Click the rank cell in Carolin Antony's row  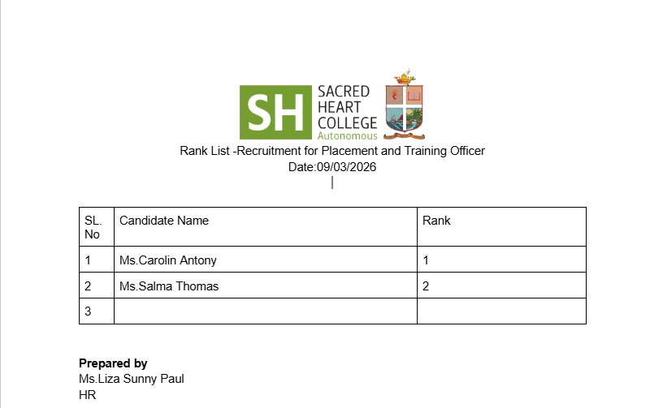click(500, 260)
